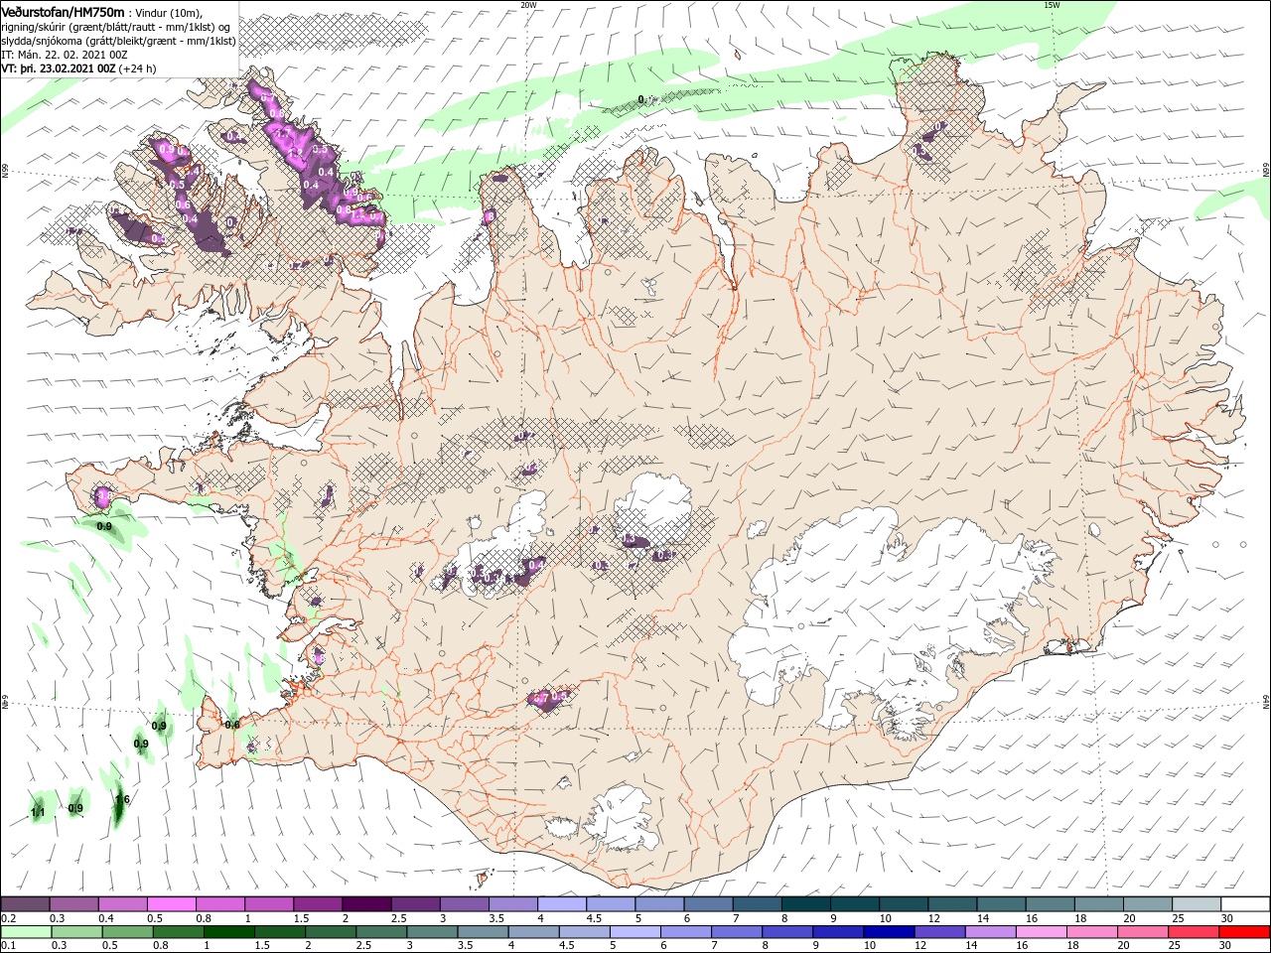The height and width of the screenshot is (953, 1271).
Task: Click the 'Vindur (10m),' description text
Action: coord(168,12)
